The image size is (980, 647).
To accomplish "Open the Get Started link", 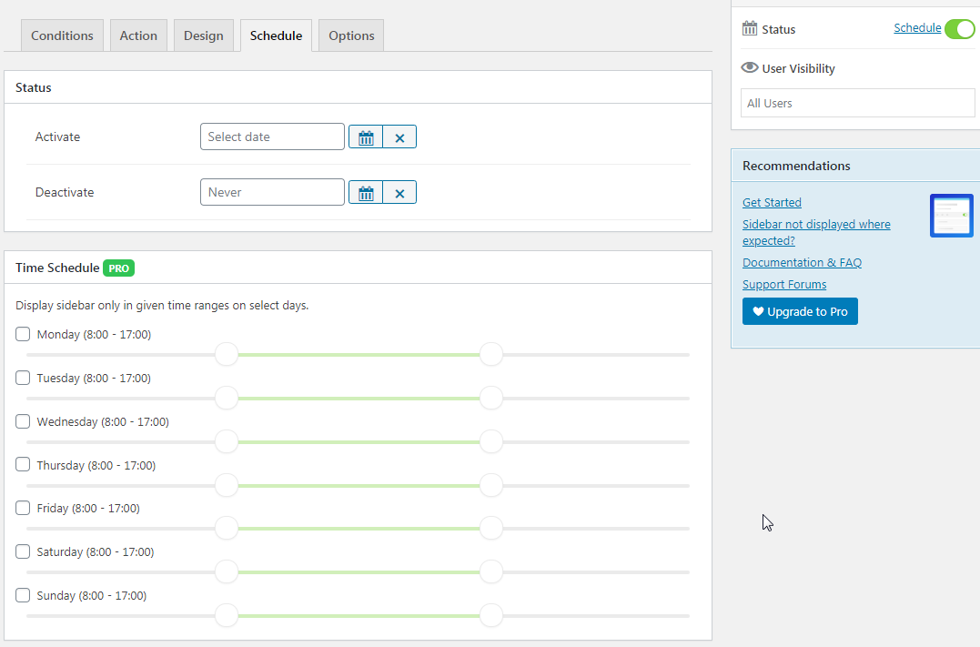I will [772, 203].
